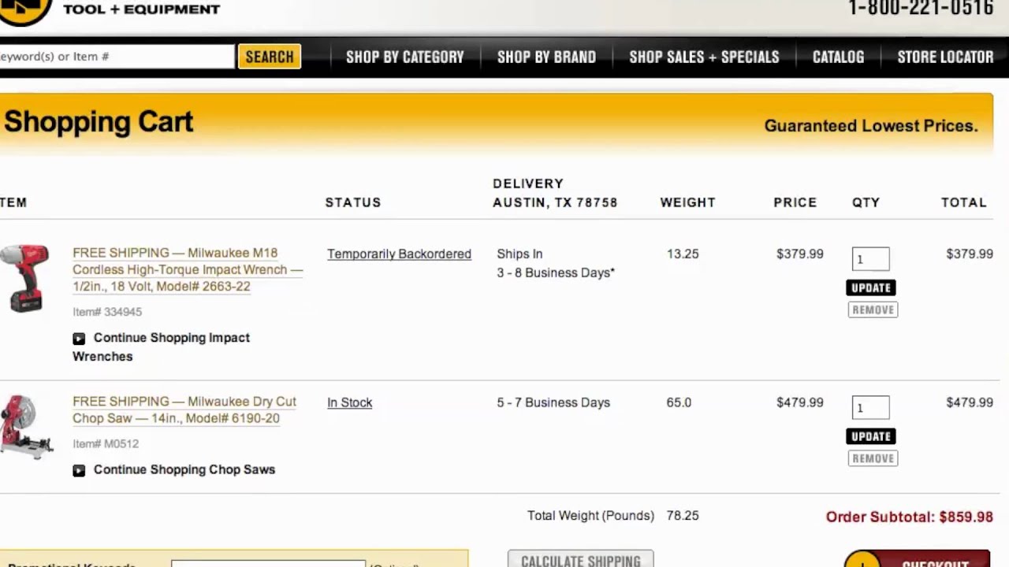The width and height of the screenshot is (1009, 567).
Task: Open SHOP BY BRAND menu
Action: click(546, 57)
